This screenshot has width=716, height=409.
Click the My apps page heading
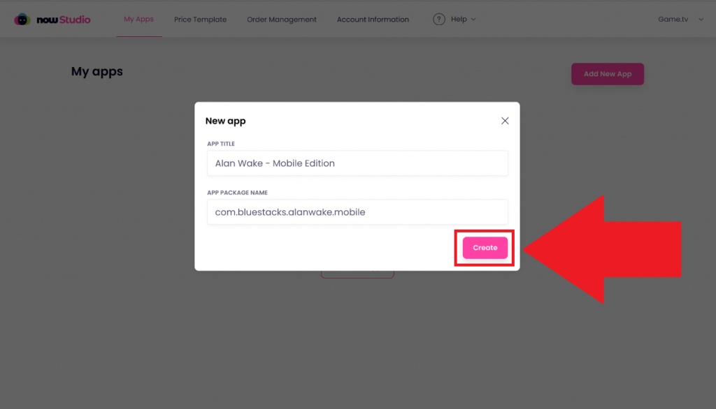(96, 71)
